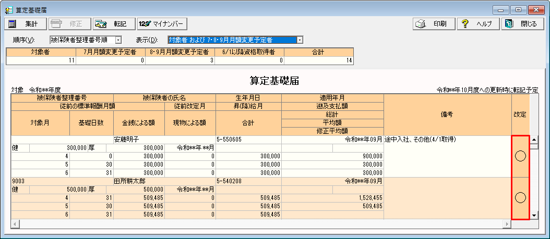
Task: Toggle the 改定 circle for 安藤明子
Action: tap(520, 156)
